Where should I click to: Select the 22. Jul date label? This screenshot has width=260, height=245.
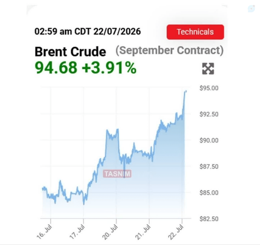pyautogui.click(x=176, y=232)
